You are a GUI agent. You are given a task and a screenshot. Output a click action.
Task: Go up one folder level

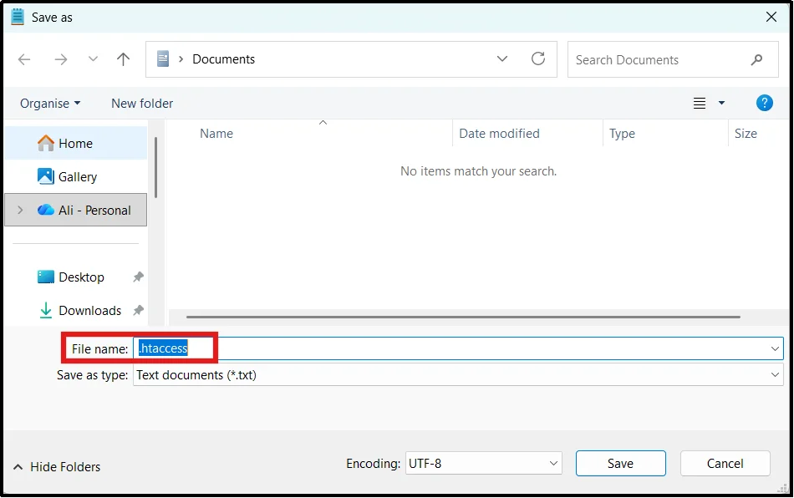[123, 59]
